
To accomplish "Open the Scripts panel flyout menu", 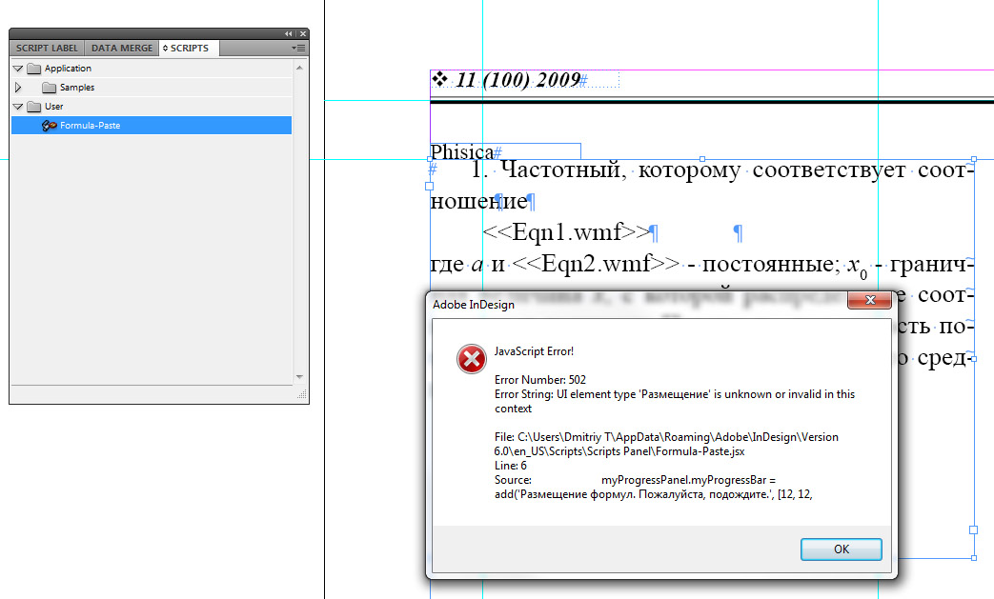I will pyautogui.click(x=298, y=49).
